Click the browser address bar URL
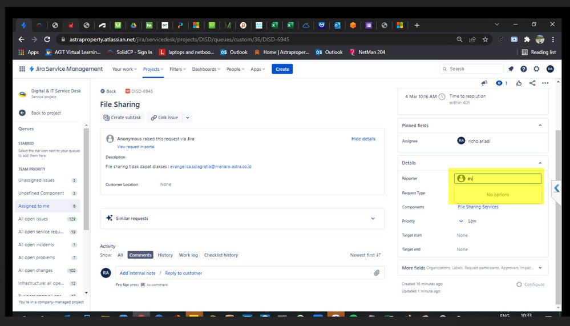Screen dimensions: 570x326 180,39
